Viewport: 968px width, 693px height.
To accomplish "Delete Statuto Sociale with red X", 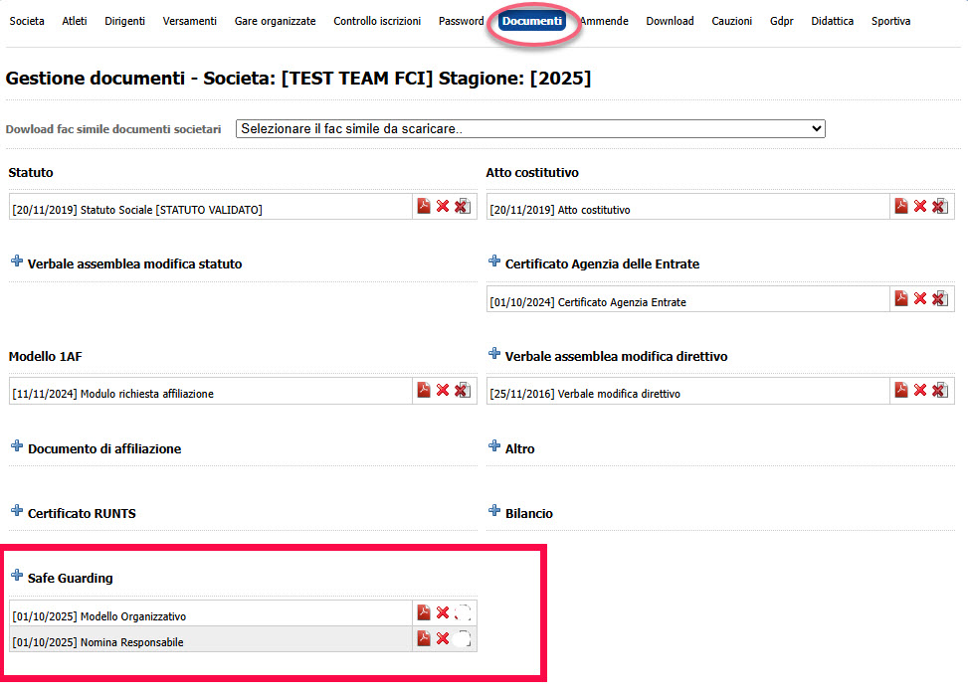I will (x=443, y=206).
